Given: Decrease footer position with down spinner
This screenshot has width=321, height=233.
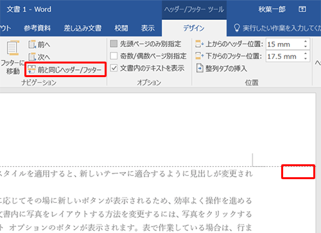Looking at the screenshot, I should (306, 59).
